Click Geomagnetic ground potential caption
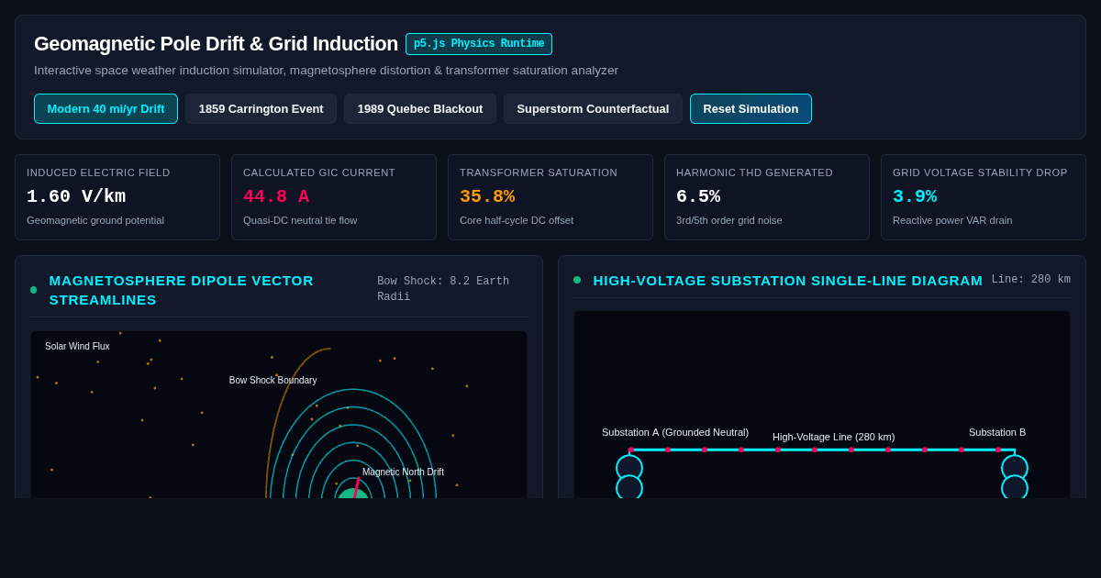The height and width of the screenshot is (578, 1101). pos(95,220)
